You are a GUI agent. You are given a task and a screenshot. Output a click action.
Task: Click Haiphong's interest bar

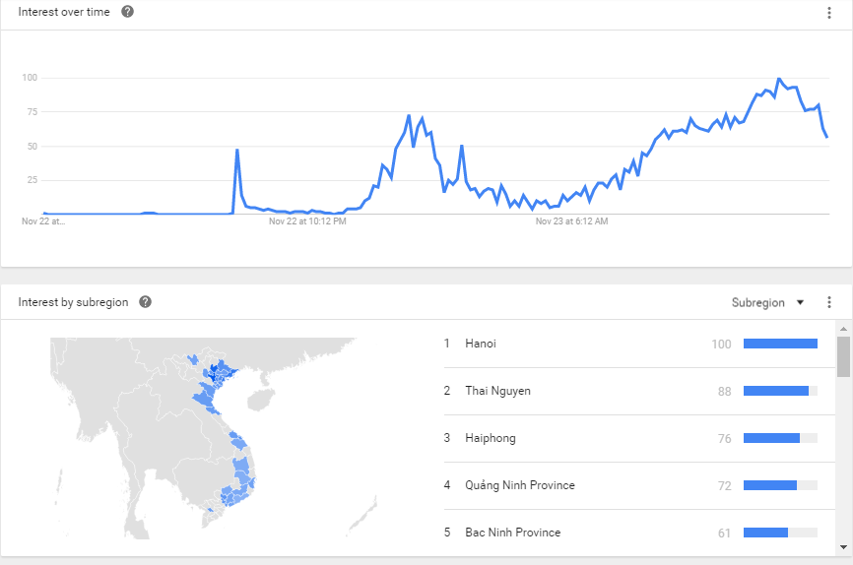(x=771, y=438)
